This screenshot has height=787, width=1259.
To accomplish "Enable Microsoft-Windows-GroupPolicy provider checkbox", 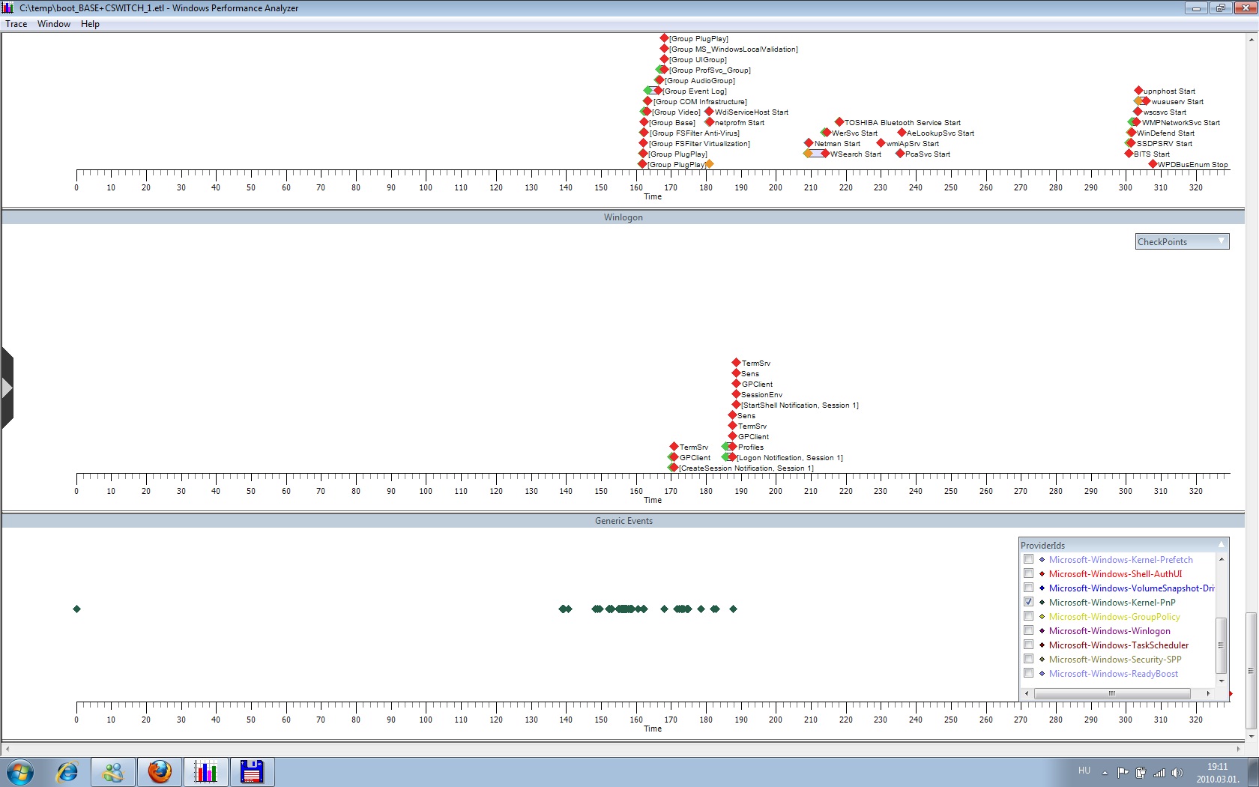I will point(1028,616).
